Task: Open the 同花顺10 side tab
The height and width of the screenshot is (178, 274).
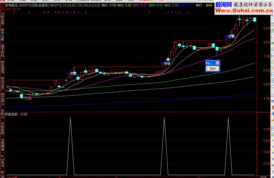Action: 2,99
